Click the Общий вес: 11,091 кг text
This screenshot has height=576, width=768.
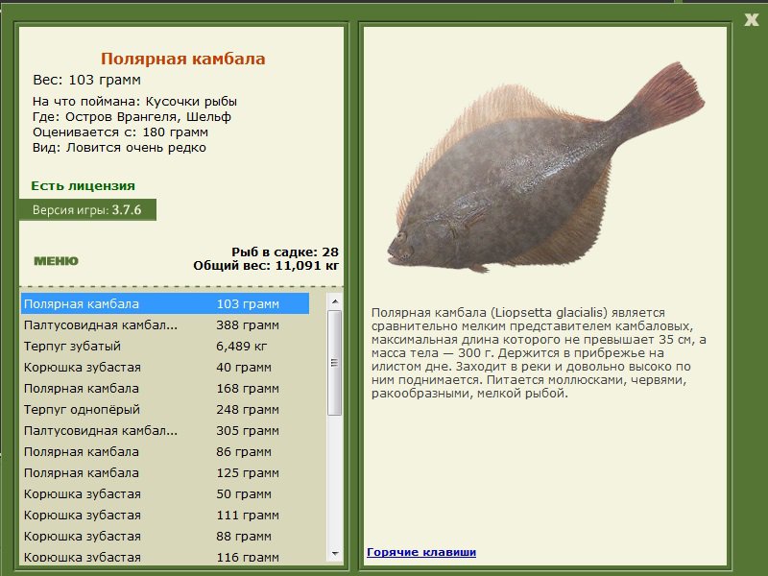pyautogui.click(x=266, y=266)
